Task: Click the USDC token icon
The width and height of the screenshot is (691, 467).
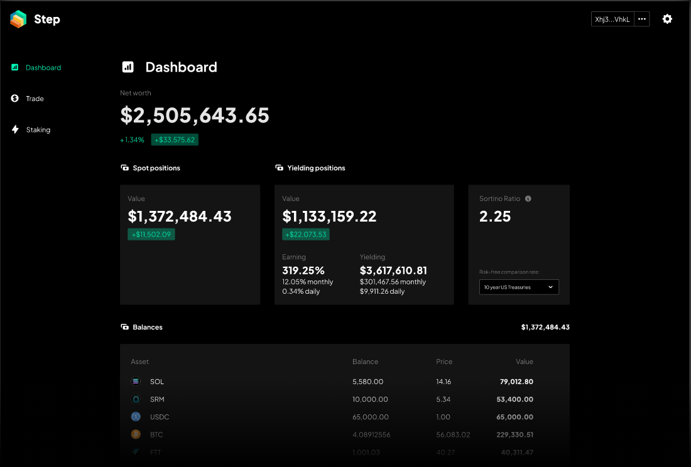Action: pyautogui.click(x=135, y=416)
